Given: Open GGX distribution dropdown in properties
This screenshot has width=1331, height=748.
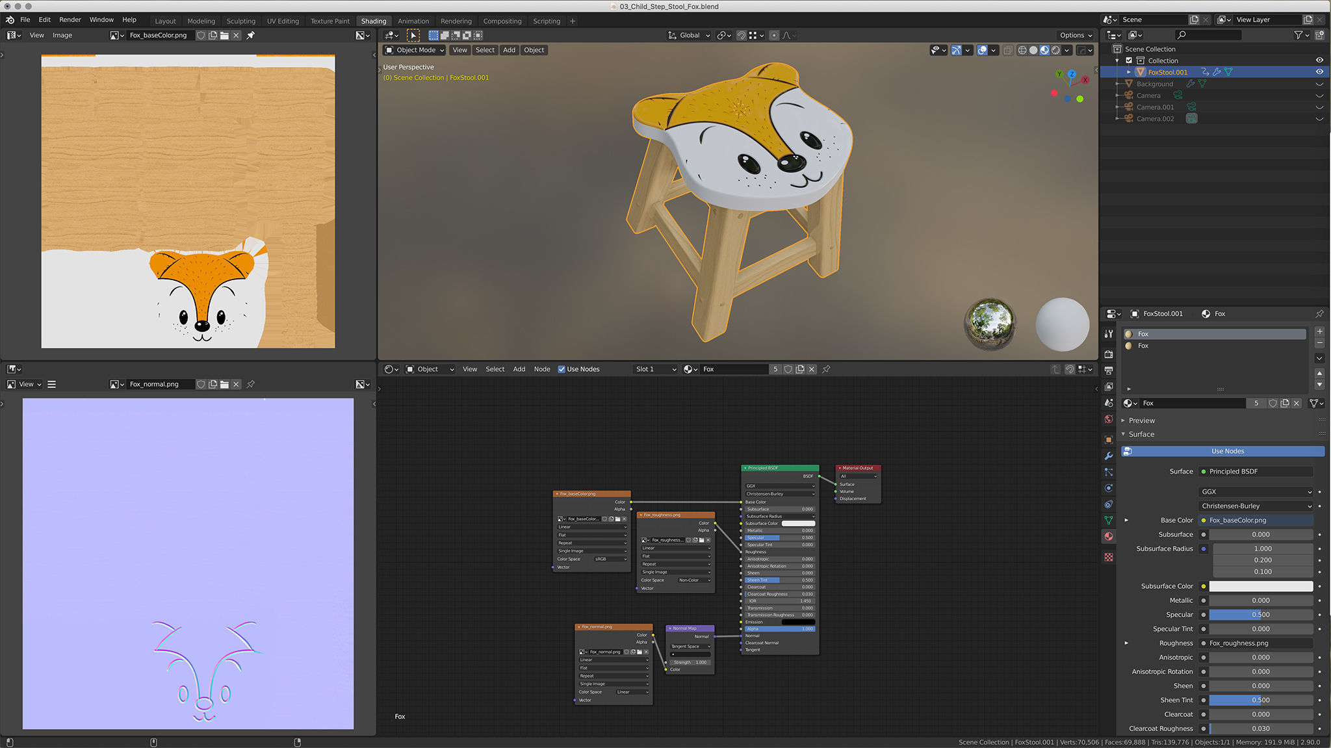Looking at the screenshot, I should (x=1256, y=492).
